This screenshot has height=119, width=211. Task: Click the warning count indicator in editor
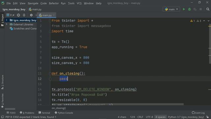pos(193,21)
